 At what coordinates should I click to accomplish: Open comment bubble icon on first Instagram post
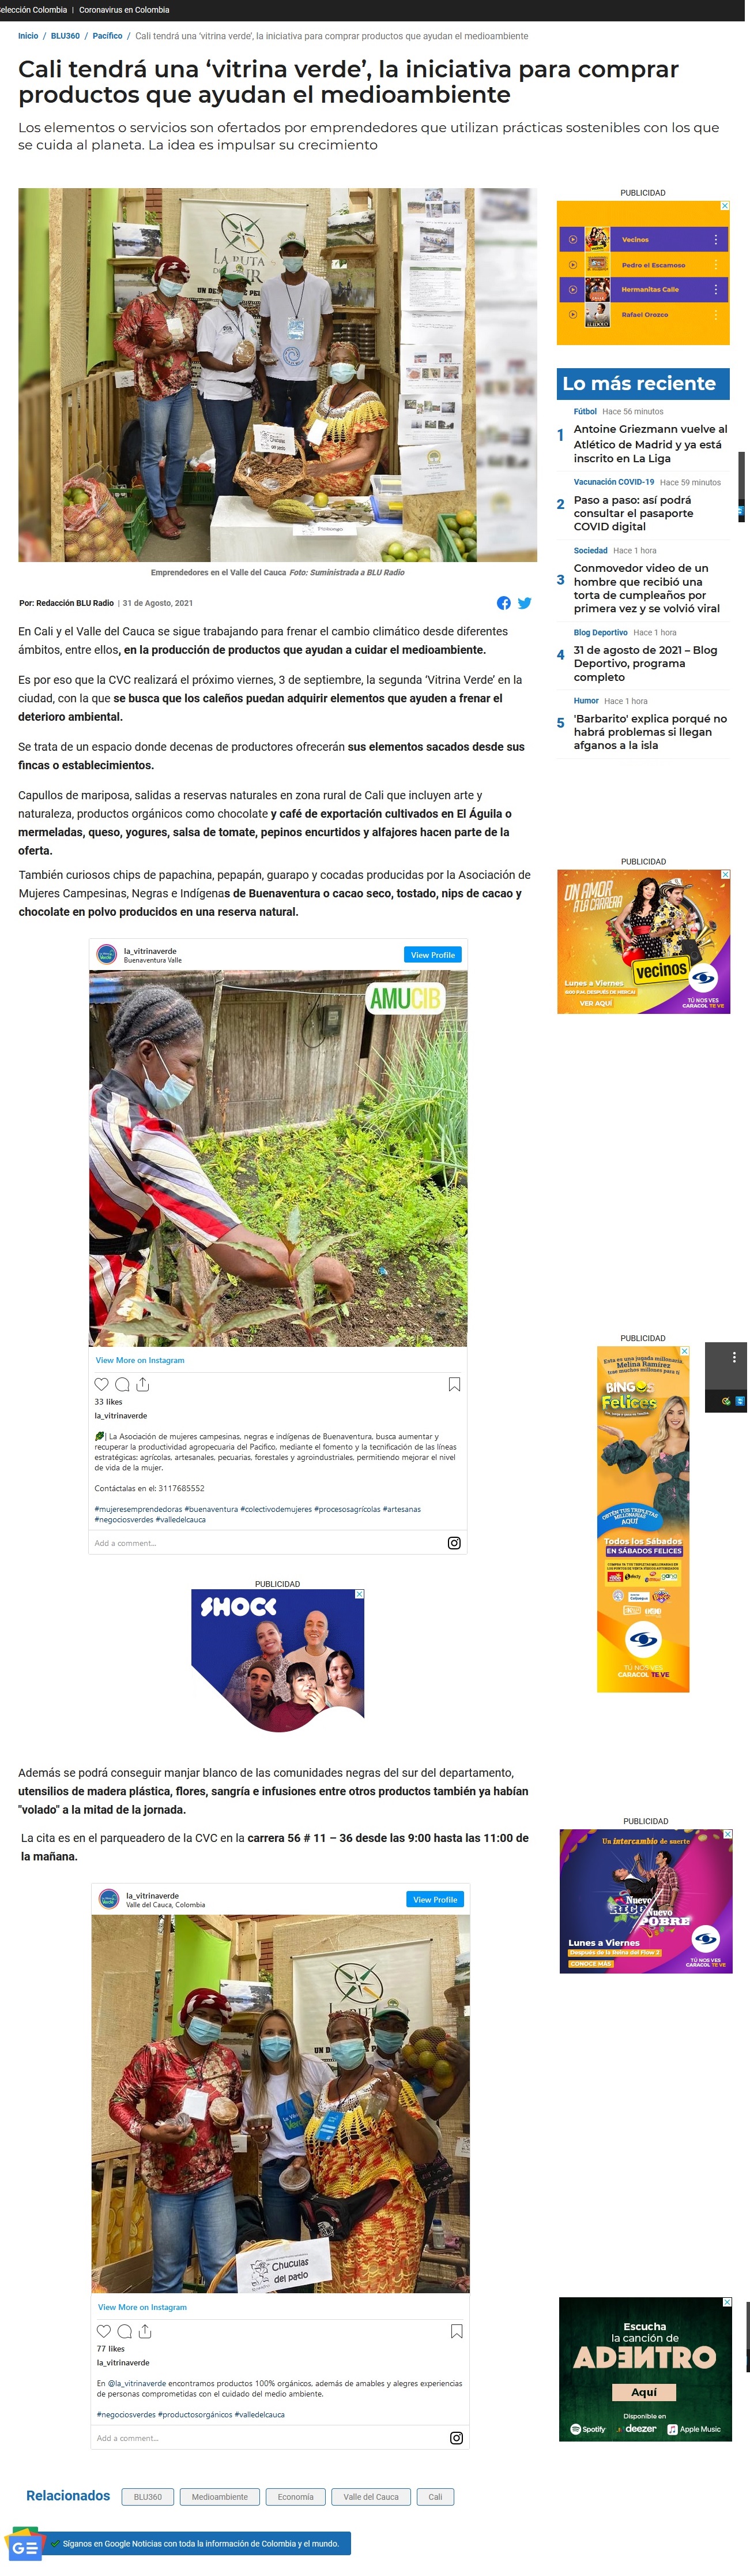(x=122, y=1384)
